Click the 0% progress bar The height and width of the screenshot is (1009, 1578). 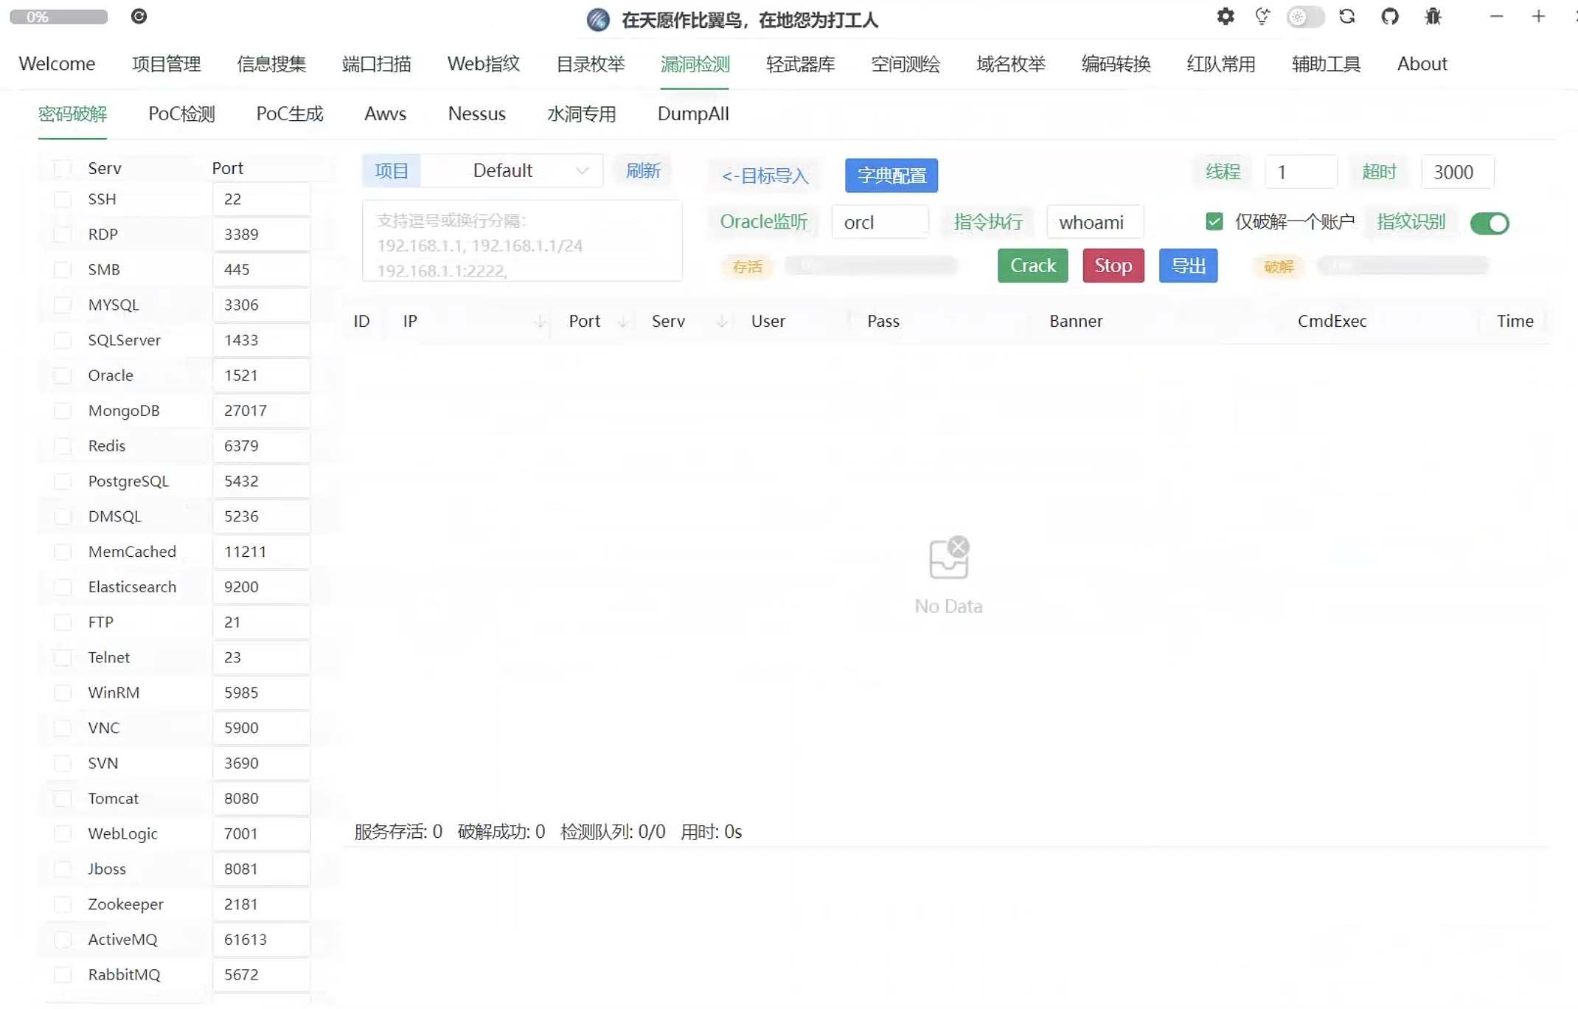[x=58, y=16]
